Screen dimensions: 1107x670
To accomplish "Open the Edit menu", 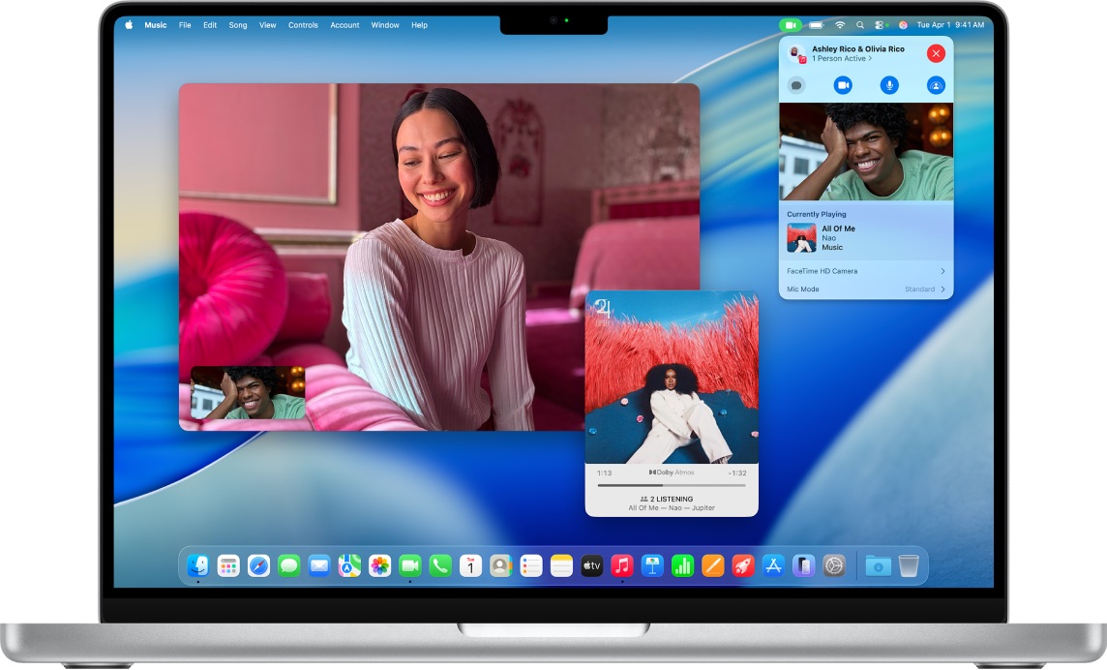I will pyautogui.click(x=210, y=25).
